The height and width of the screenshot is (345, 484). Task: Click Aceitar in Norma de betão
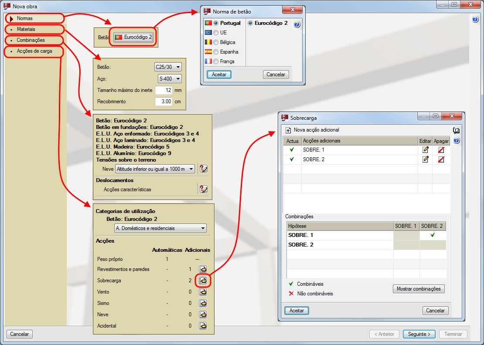(x=219, y=74)
